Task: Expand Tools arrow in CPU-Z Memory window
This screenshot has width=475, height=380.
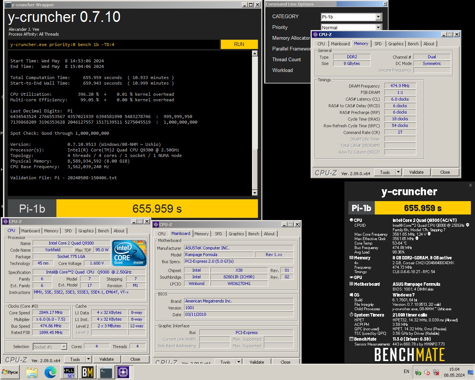Action: (398, 172)
